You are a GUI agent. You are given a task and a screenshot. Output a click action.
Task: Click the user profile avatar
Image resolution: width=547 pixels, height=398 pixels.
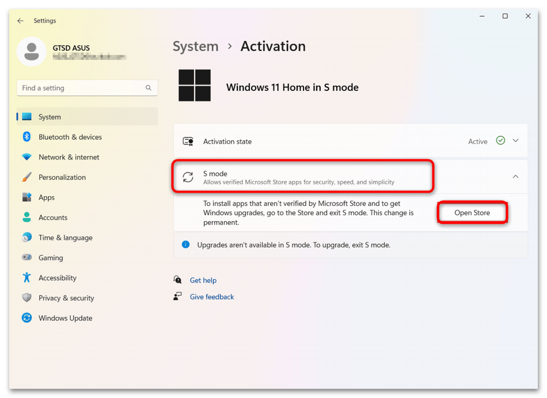pyautogui.click(x=32, y=52)
